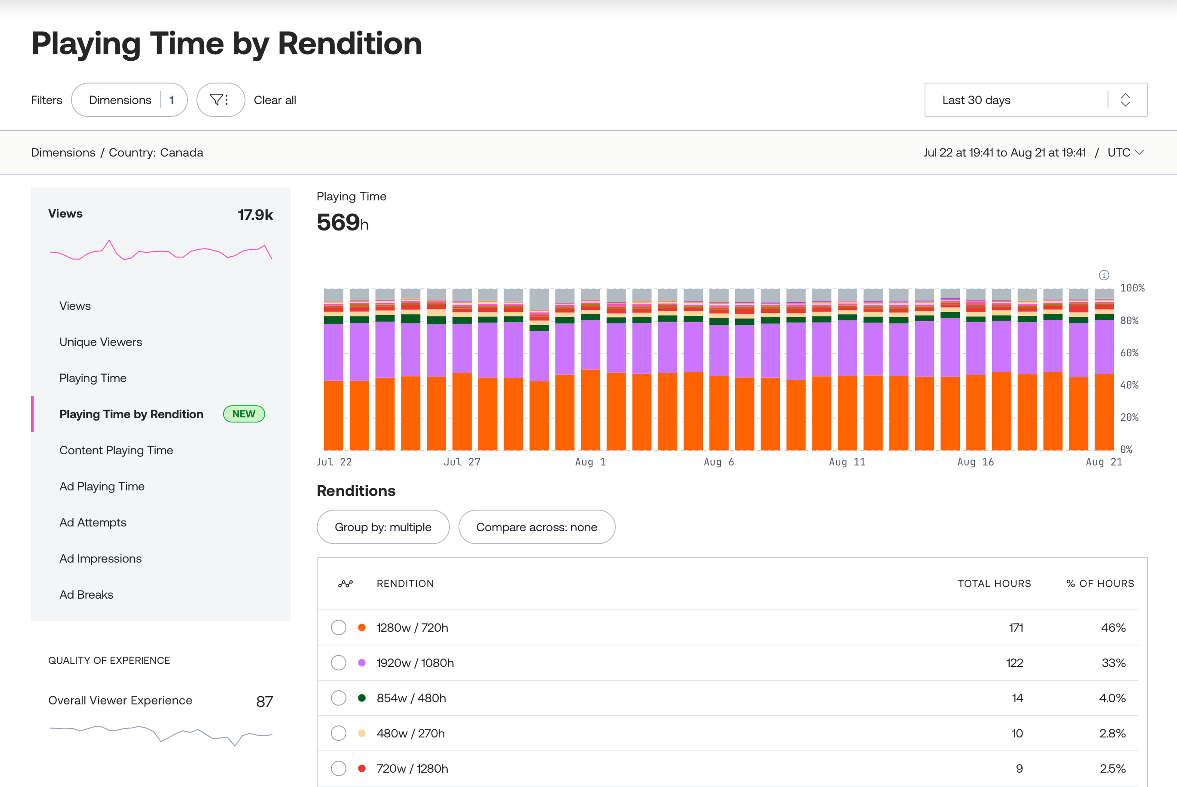Click the 171 total hours cell

[x=1016, y=627]
